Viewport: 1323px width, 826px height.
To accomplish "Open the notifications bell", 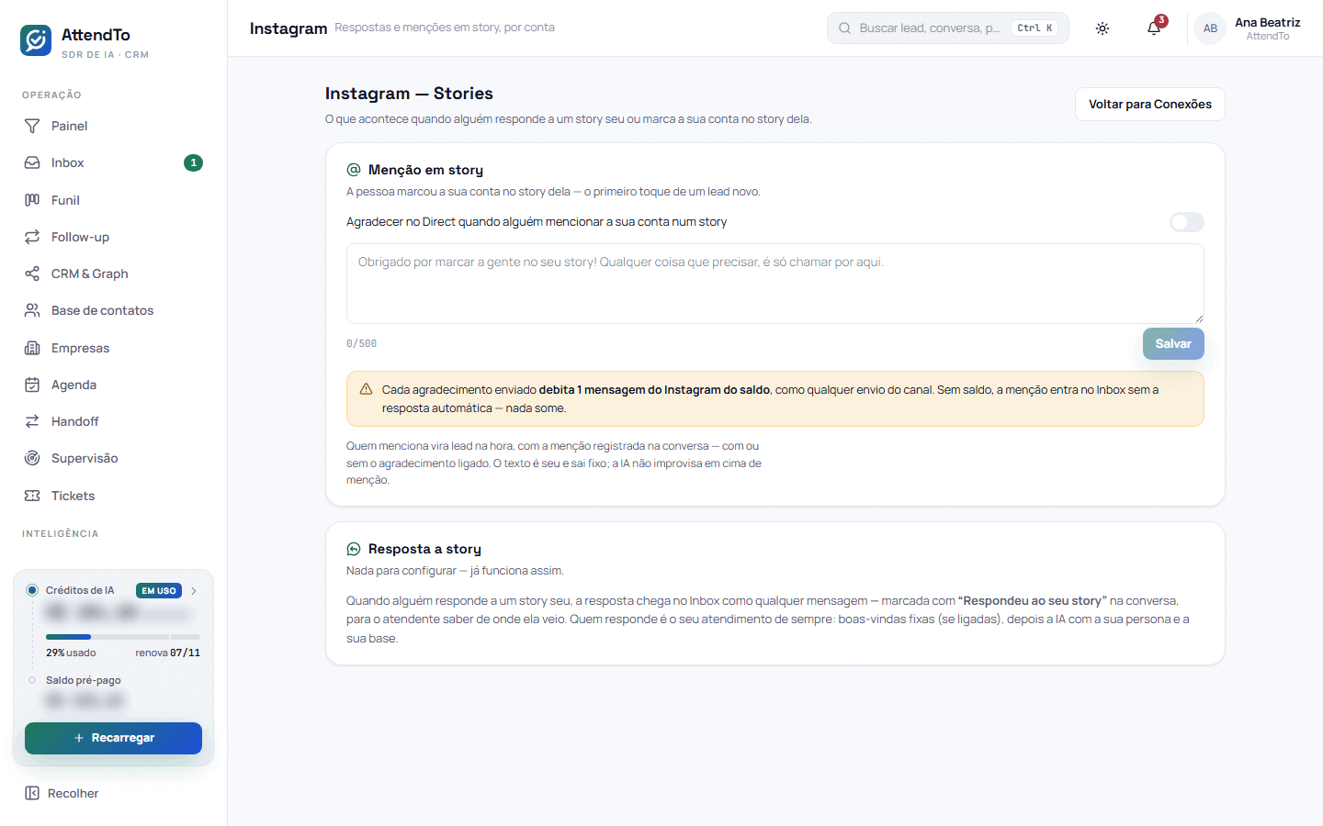I will pos(1154,28).
